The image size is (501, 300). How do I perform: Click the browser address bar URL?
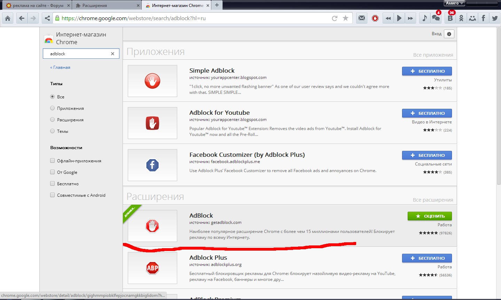pos(134,18)
